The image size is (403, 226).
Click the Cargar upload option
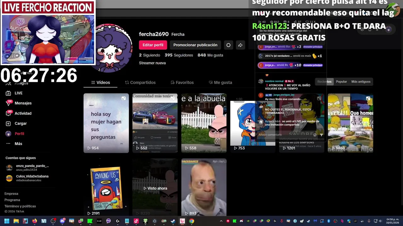[16, 123]
